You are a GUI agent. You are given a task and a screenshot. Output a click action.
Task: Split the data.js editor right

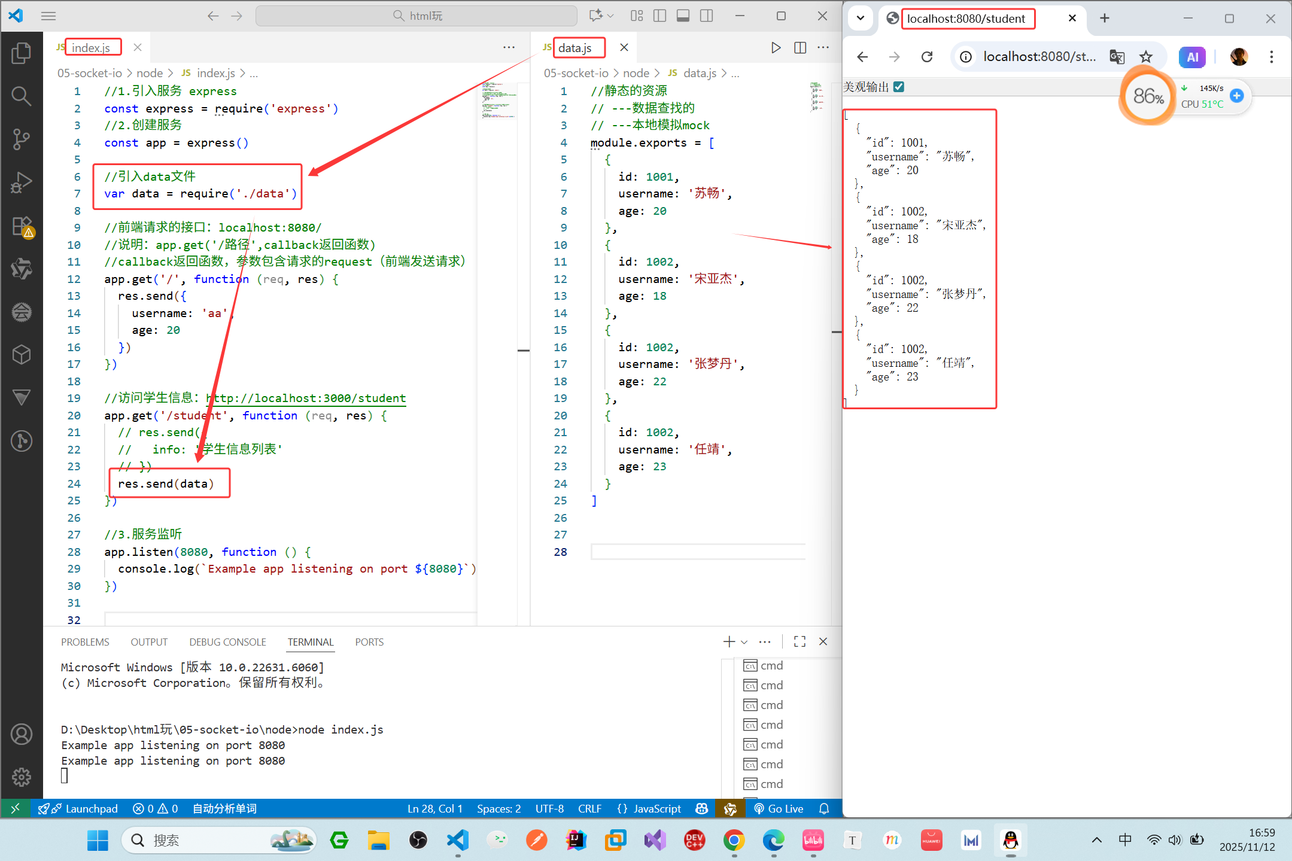coord(800,48)
